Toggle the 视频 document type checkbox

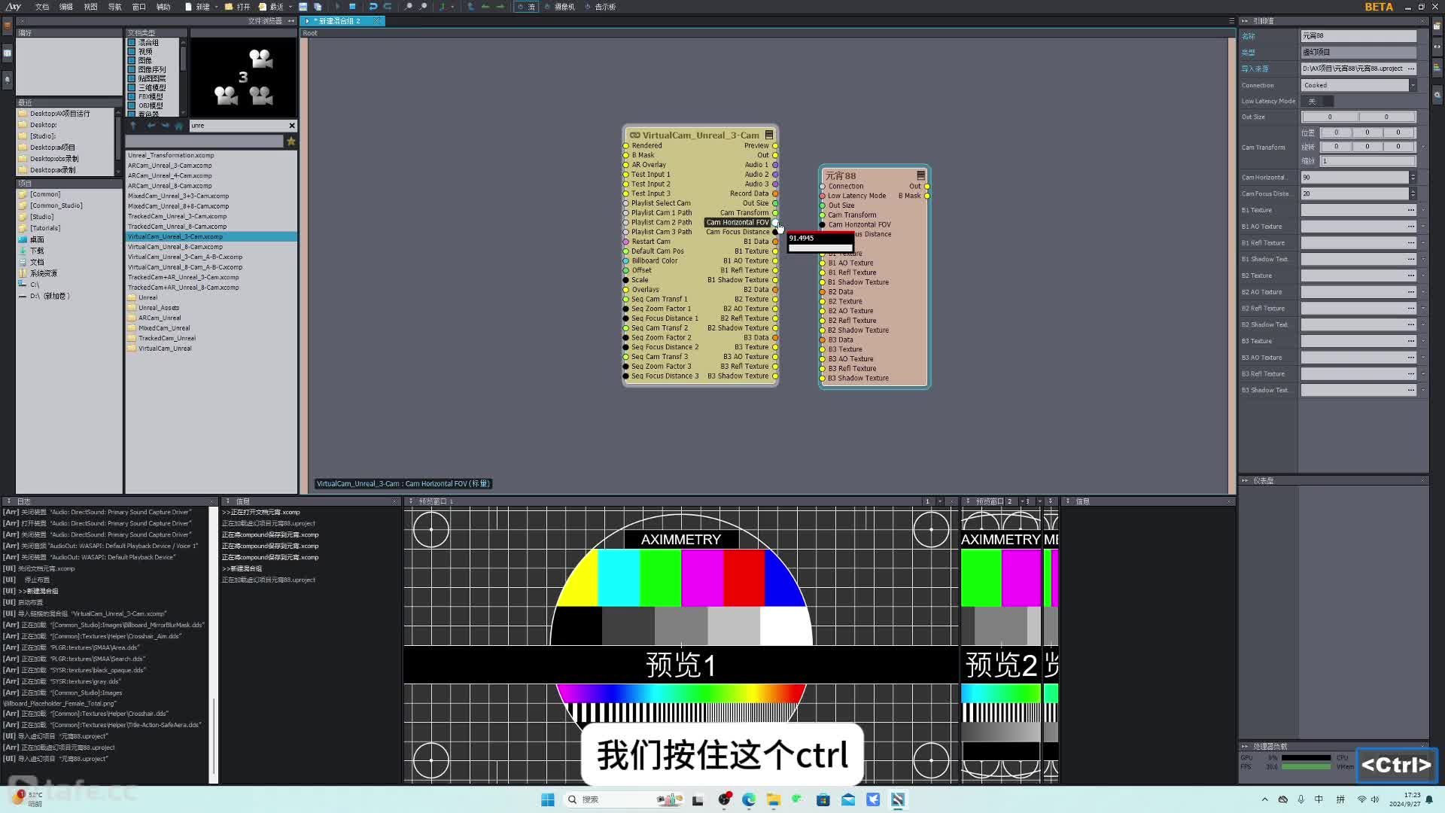coord(132,52)
